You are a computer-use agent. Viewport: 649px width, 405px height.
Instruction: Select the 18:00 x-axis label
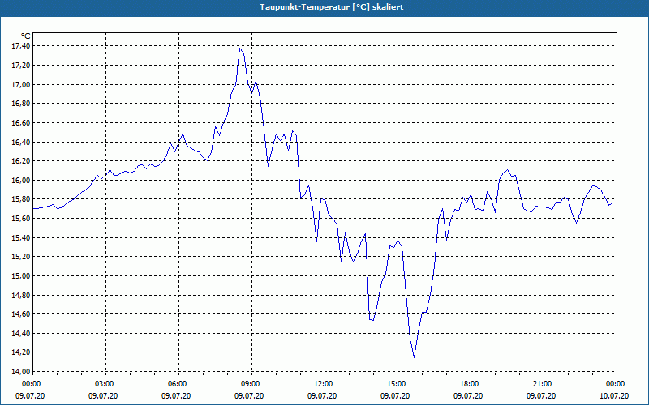point(471,384)
